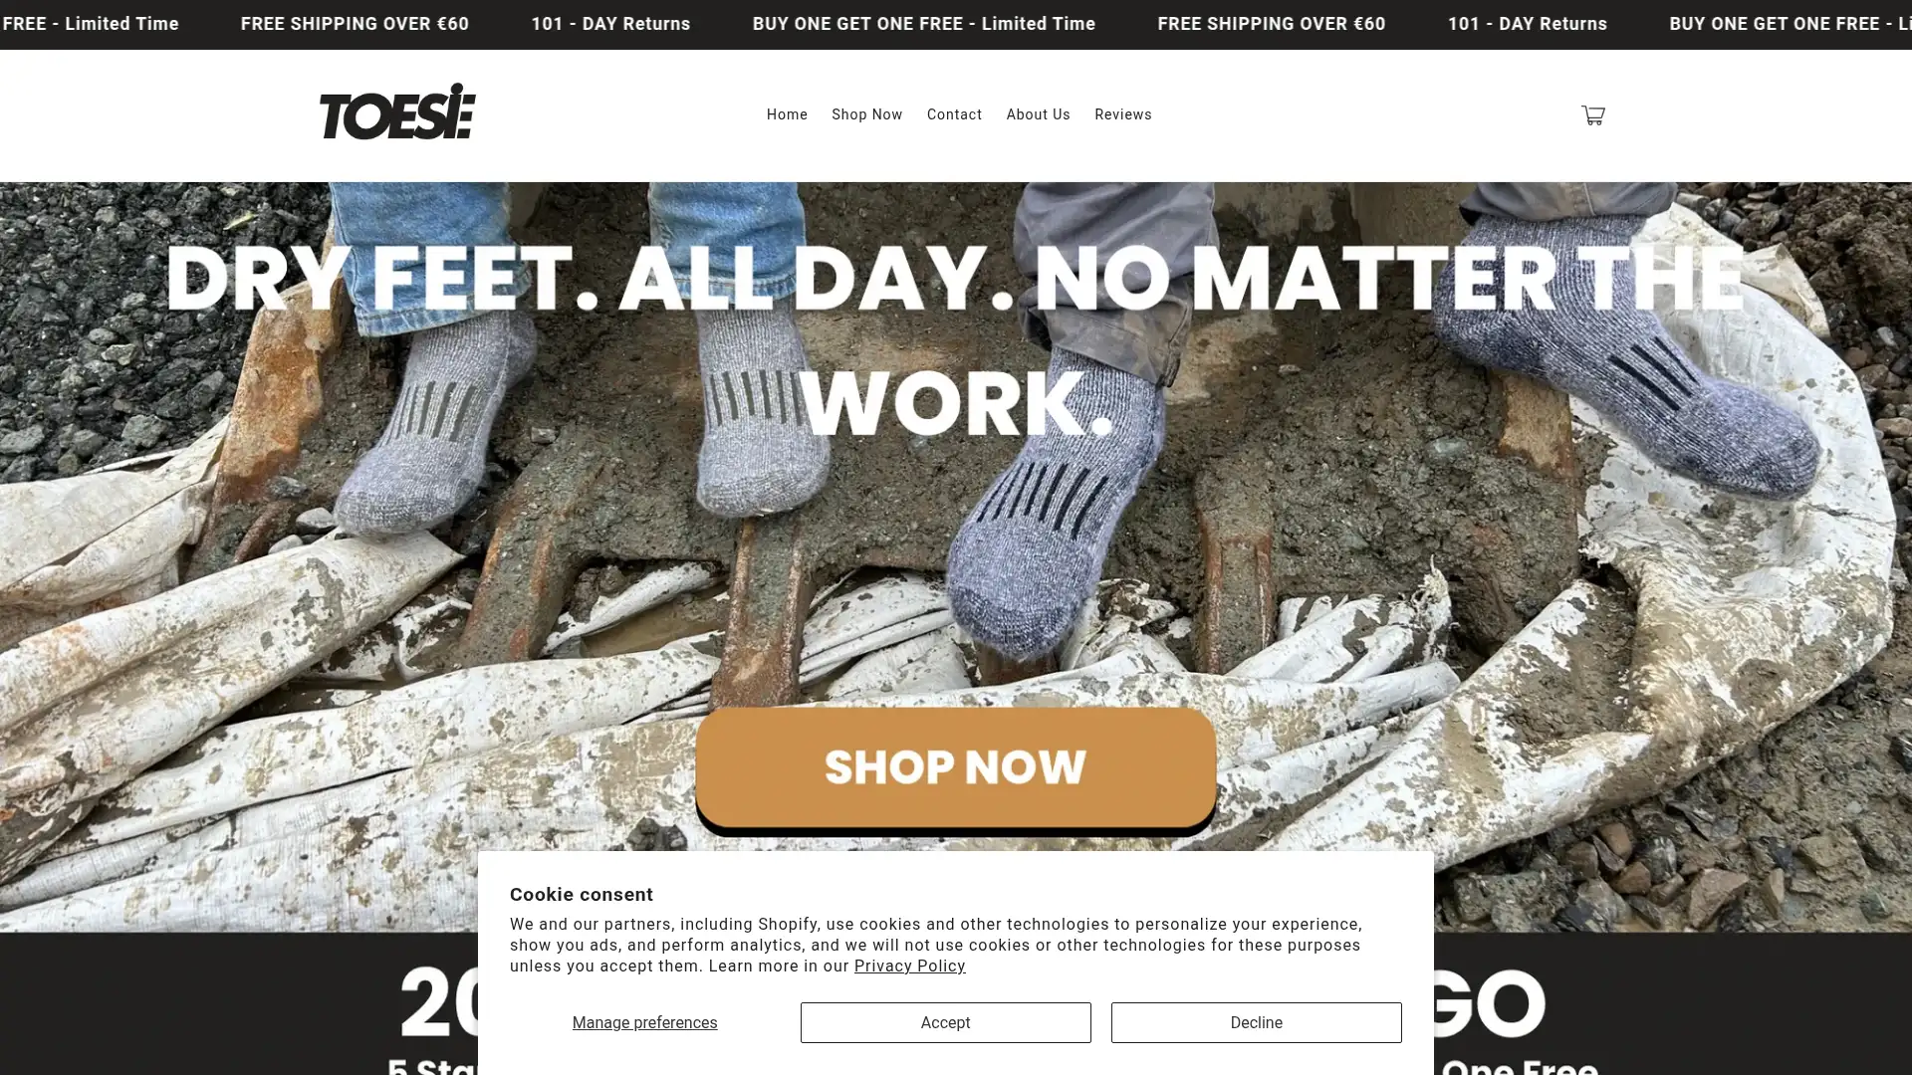Image resolution: width=1912 pixels, height=1075 pixels.
Task: Open Manage preferences for cookies
Action: pyautogui.click(x=644, y=1022)
